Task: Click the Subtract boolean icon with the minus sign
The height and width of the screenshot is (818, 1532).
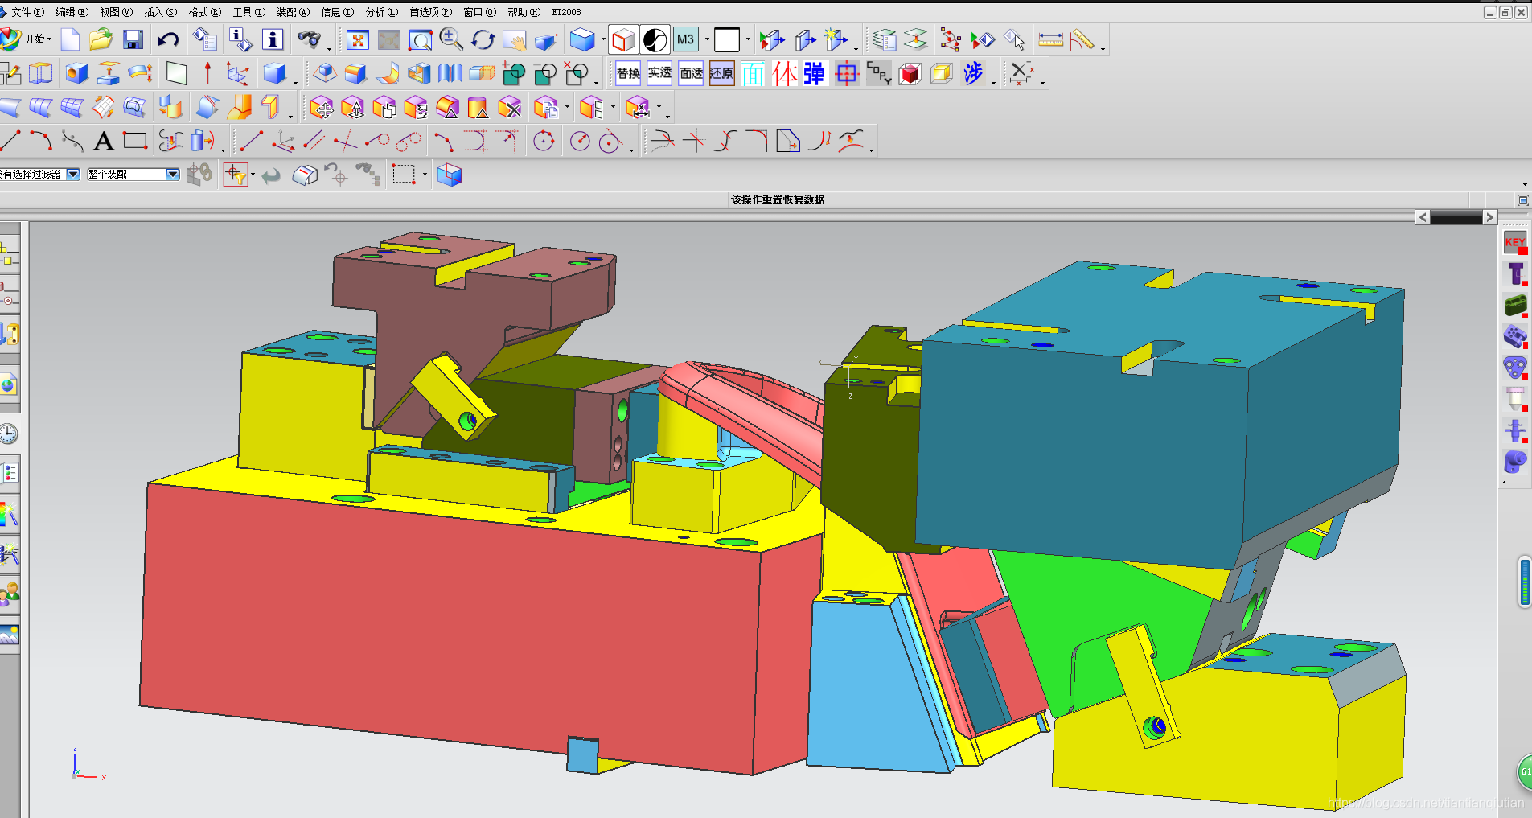Action: 545,73
